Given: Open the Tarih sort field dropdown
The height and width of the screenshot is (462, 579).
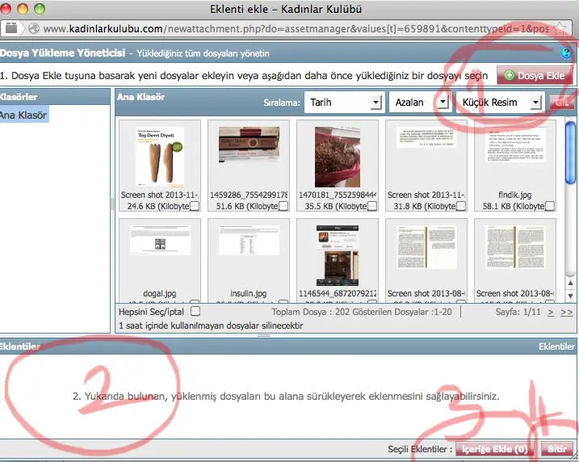Looking at the screenshot, I should click(342, 103).
